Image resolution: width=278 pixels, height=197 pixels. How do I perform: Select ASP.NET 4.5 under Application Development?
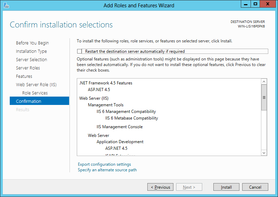tap(116, 148)
